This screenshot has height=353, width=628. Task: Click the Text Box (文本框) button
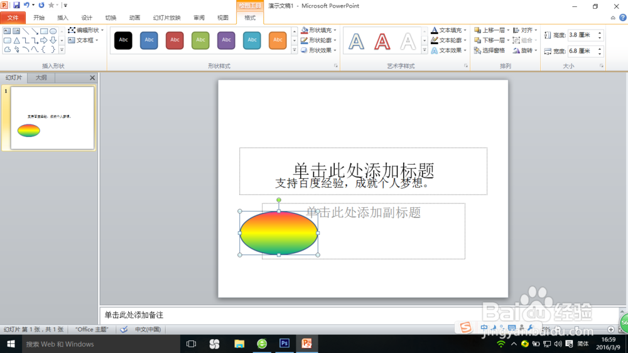pos(83,40)
